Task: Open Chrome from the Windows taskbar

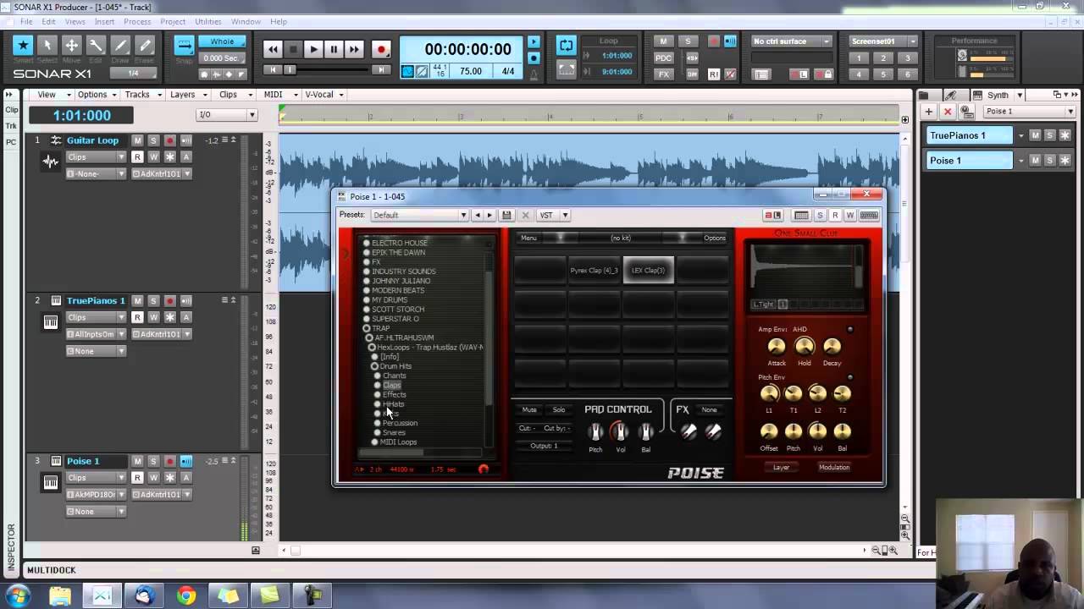Action: tap(186, 596)
